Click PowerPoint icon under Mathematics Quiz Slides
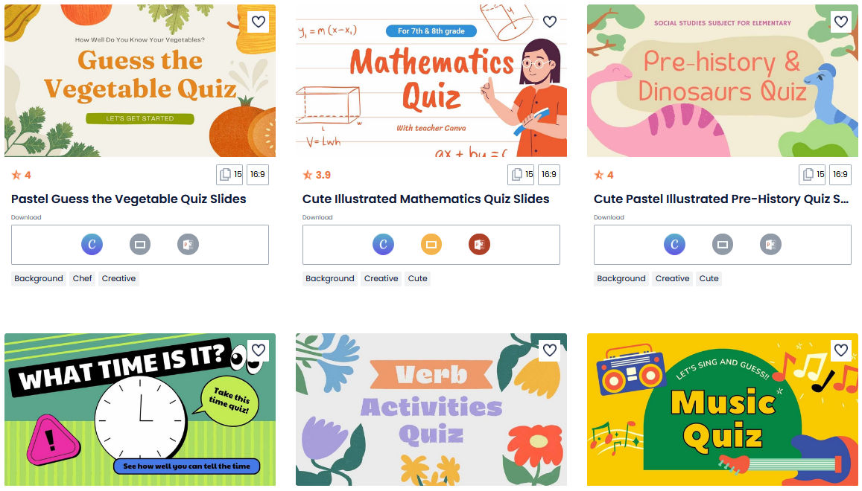Viewport: 862px width, 491px height. point(479,245)
